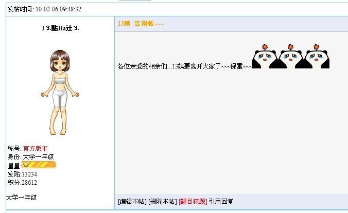
Task: Click the orange striped star level bar
Action: [39, 165]
